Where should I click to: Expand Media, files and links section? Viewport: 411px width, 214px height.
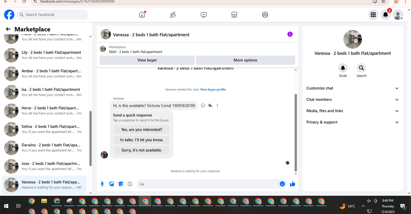click(352, 111)
